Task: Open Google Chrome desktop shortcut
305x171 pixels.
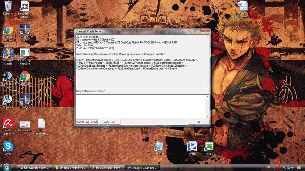Action: click(x=8, y=30)
